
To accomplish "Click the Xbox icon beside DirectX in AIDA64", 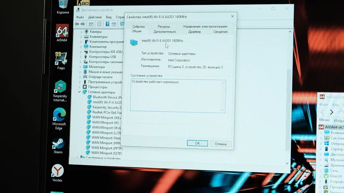I will 326,176.
